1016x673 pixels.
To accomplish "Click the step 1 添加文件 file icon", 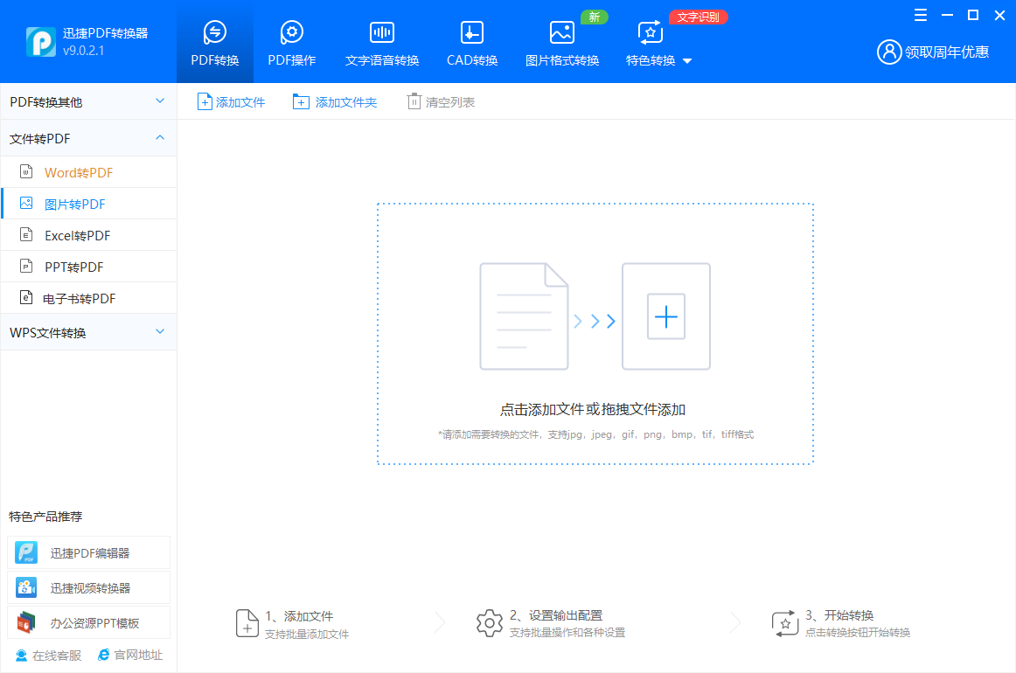I will [x=247, y=623].
